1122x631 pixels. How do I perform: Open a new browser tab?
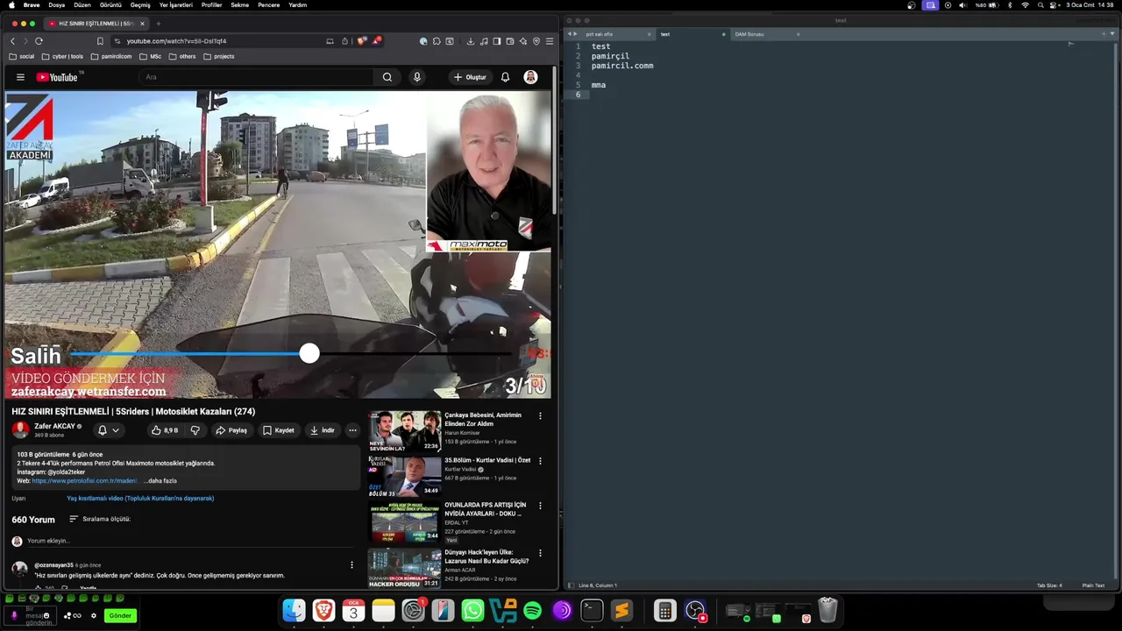[x=158, y=24]
